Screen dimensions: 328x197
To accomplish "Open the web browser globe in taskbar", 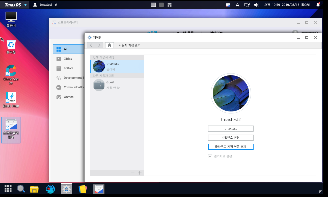I will [x=50, y=189].
